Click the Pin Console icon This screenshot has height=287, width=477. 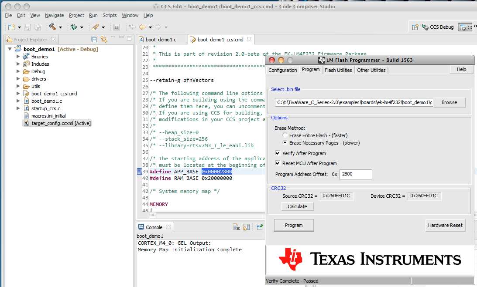pos(260,227)
